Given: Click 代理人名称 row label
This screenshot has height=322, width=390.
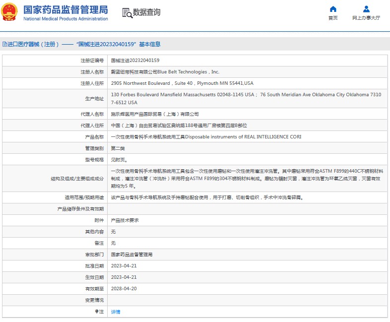Looking at the screenshot, I should (x=92, y=114).
